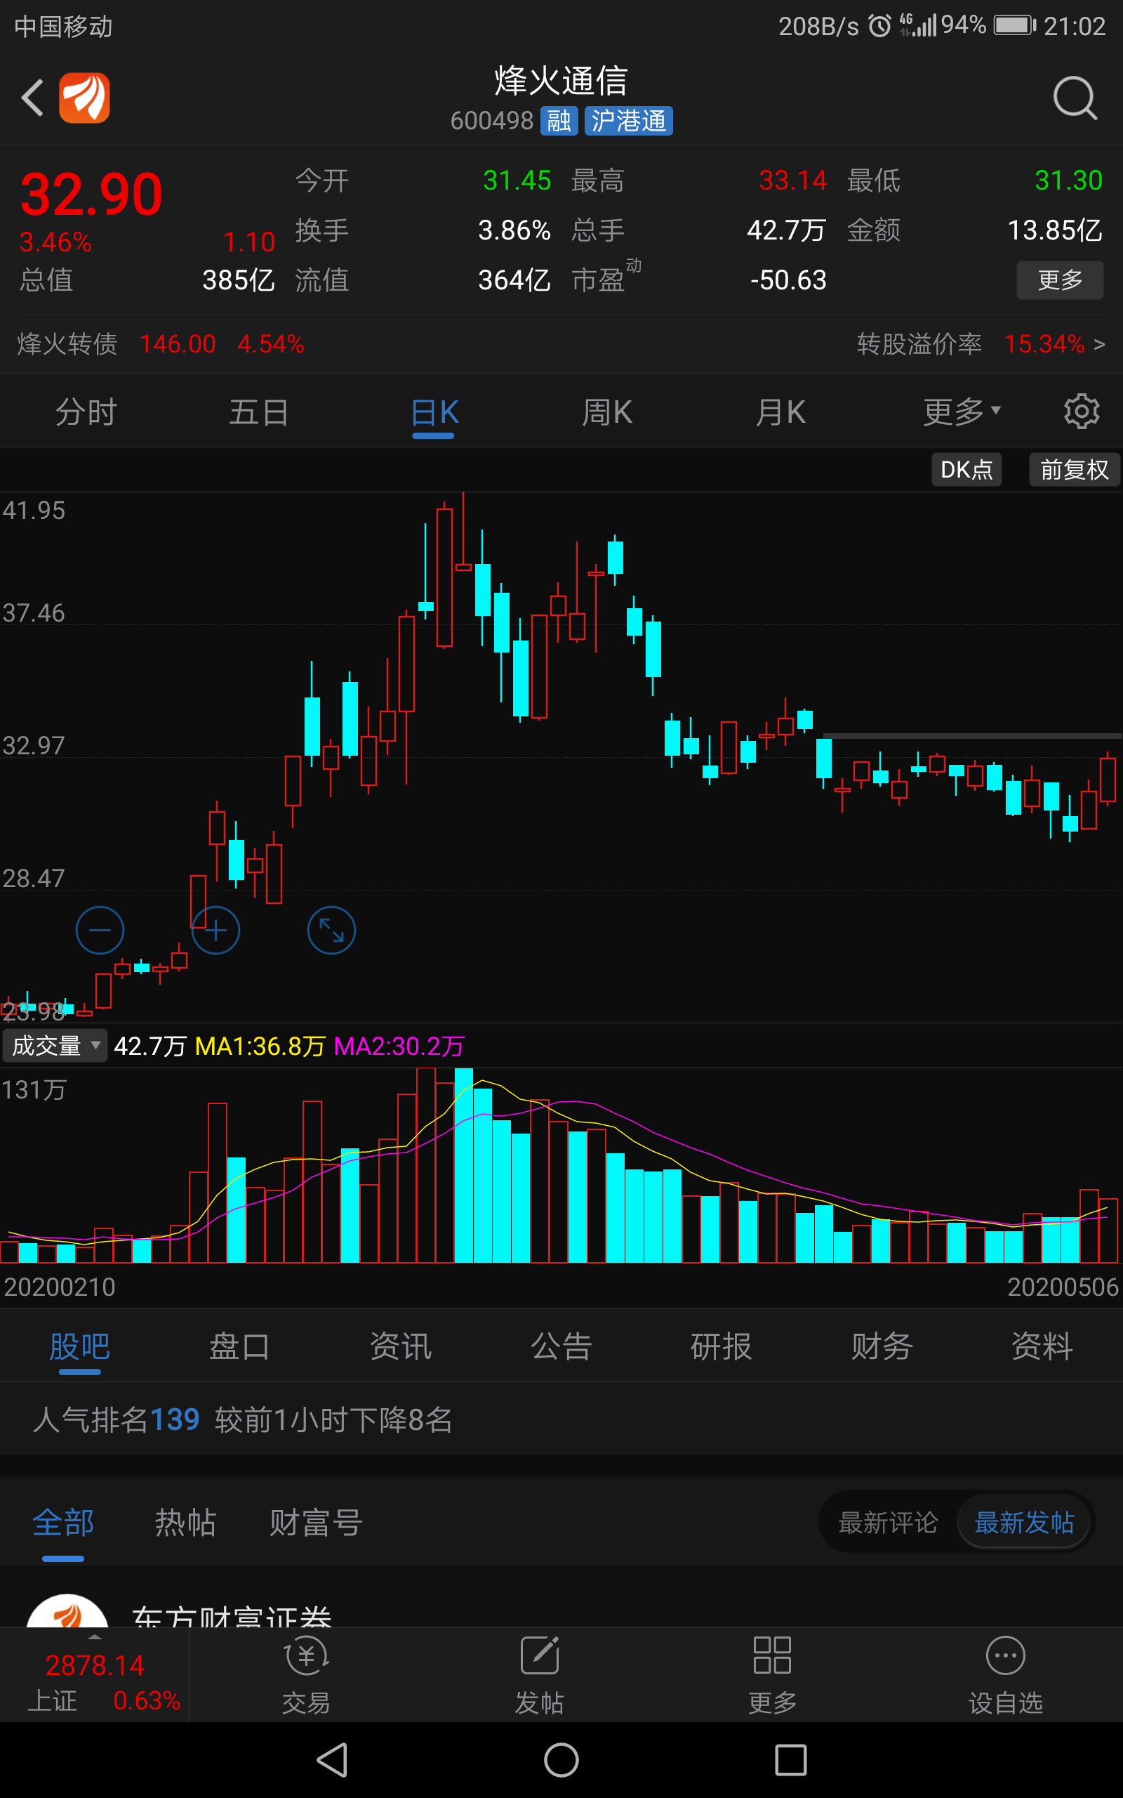Tap Android back navigation triangle
The width and height of the screenshot is (1123, 1798).
pos(332,1759)
